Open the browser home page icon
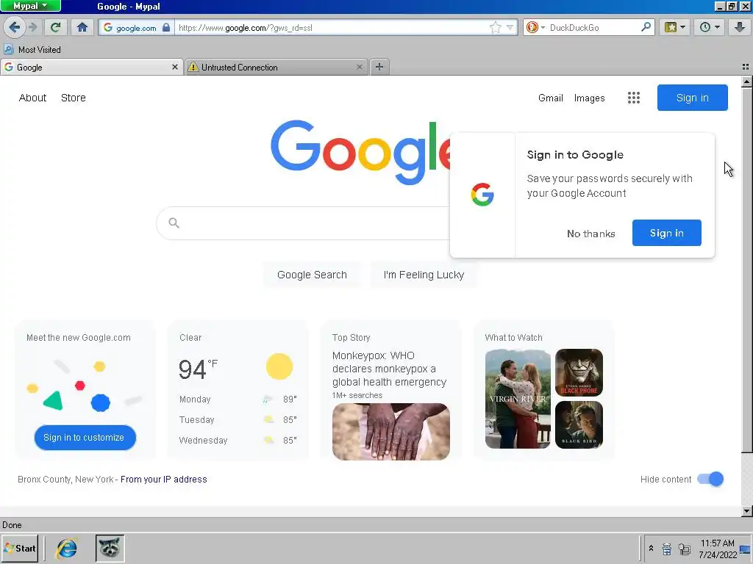 click(x=82, y=27)
